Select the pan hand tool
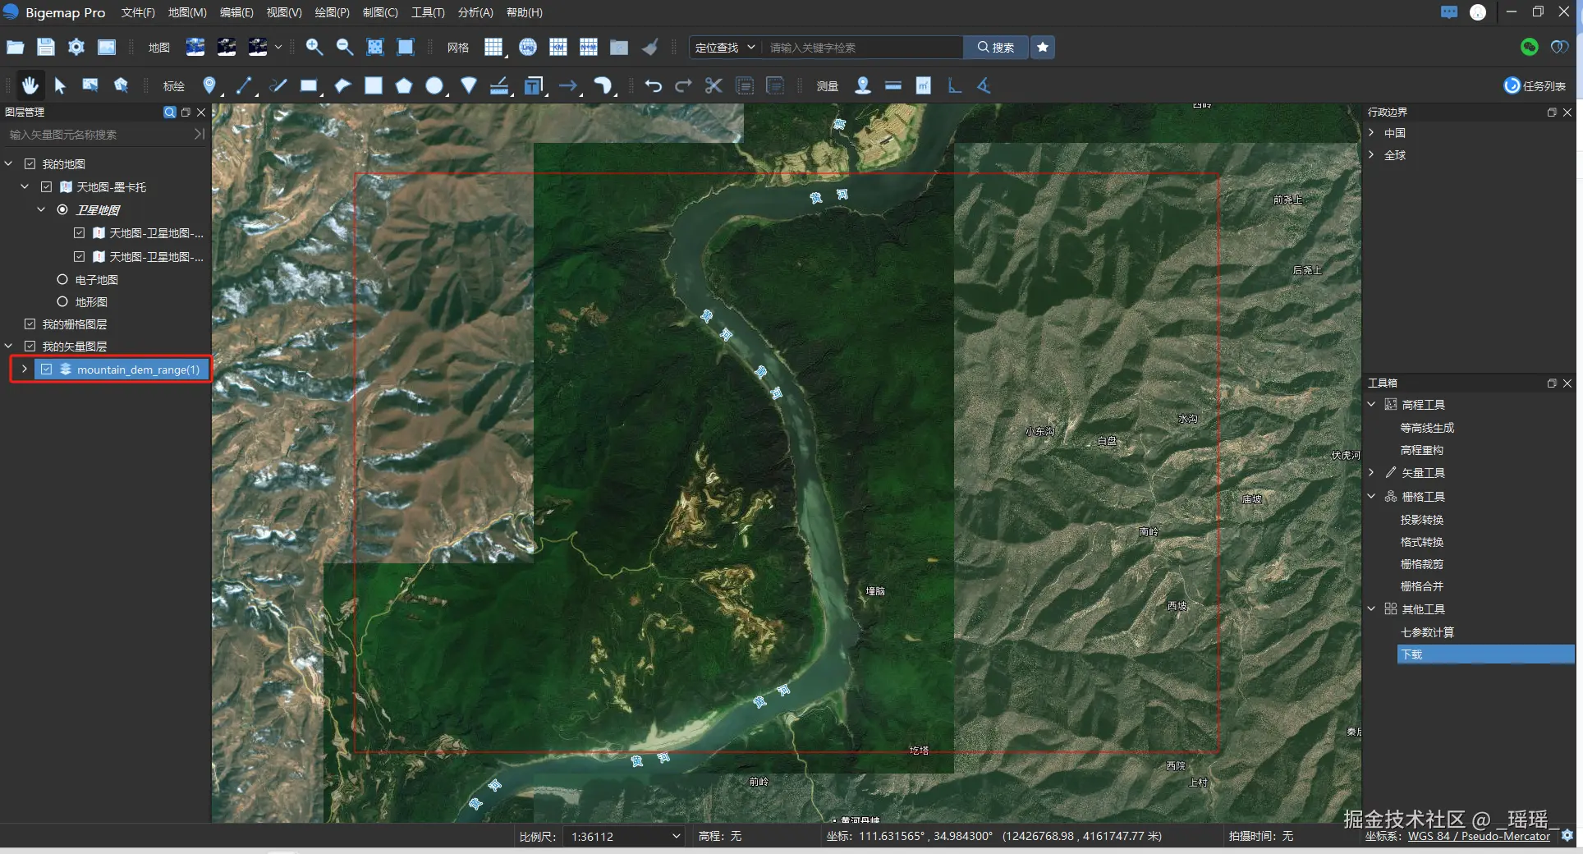This screenshot has width=1583, height=854. click(x=30, y=85)
